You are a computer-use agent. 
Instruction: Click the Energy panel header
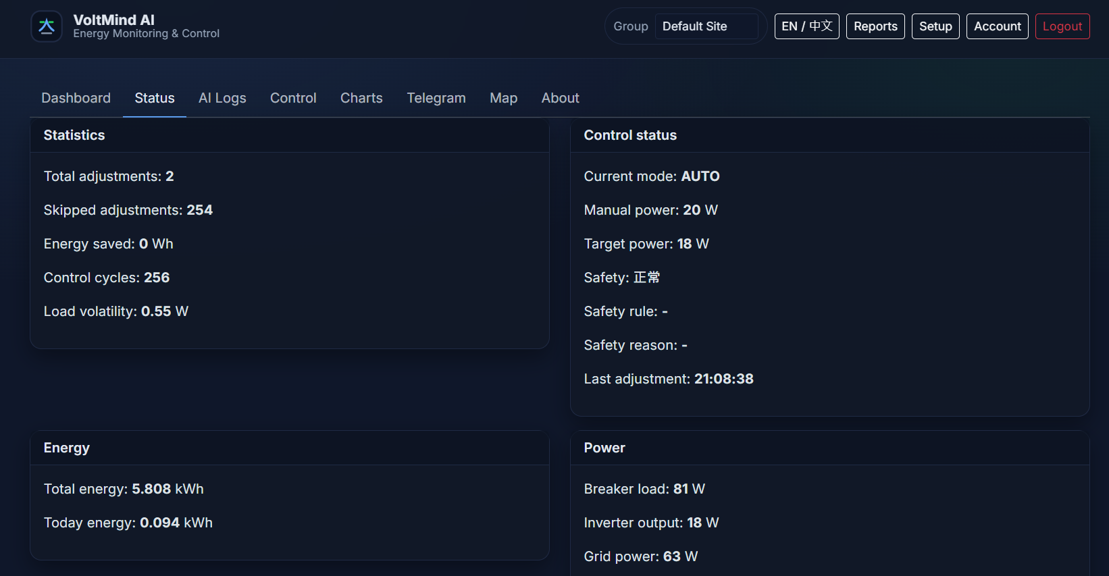coord(67,448)
